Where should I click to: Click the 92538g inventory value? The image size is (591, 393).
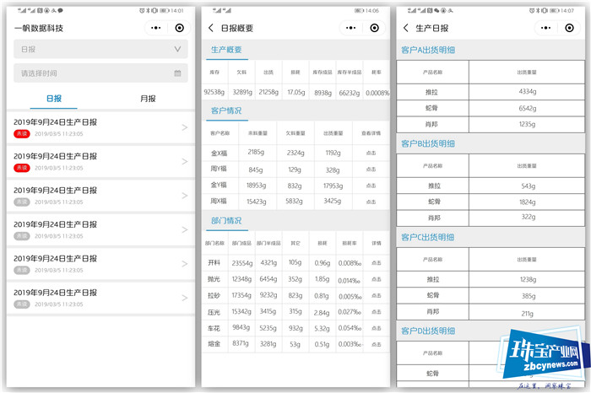[x=214, y=92]
